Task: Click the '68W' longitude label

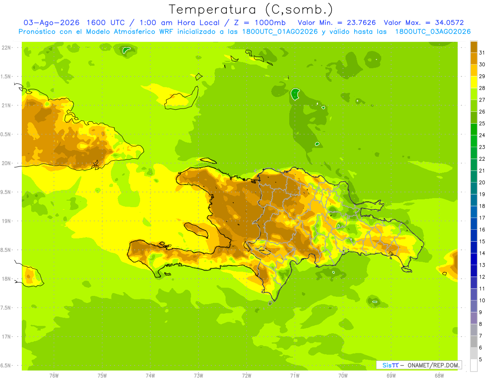Action: pos(439,376)
